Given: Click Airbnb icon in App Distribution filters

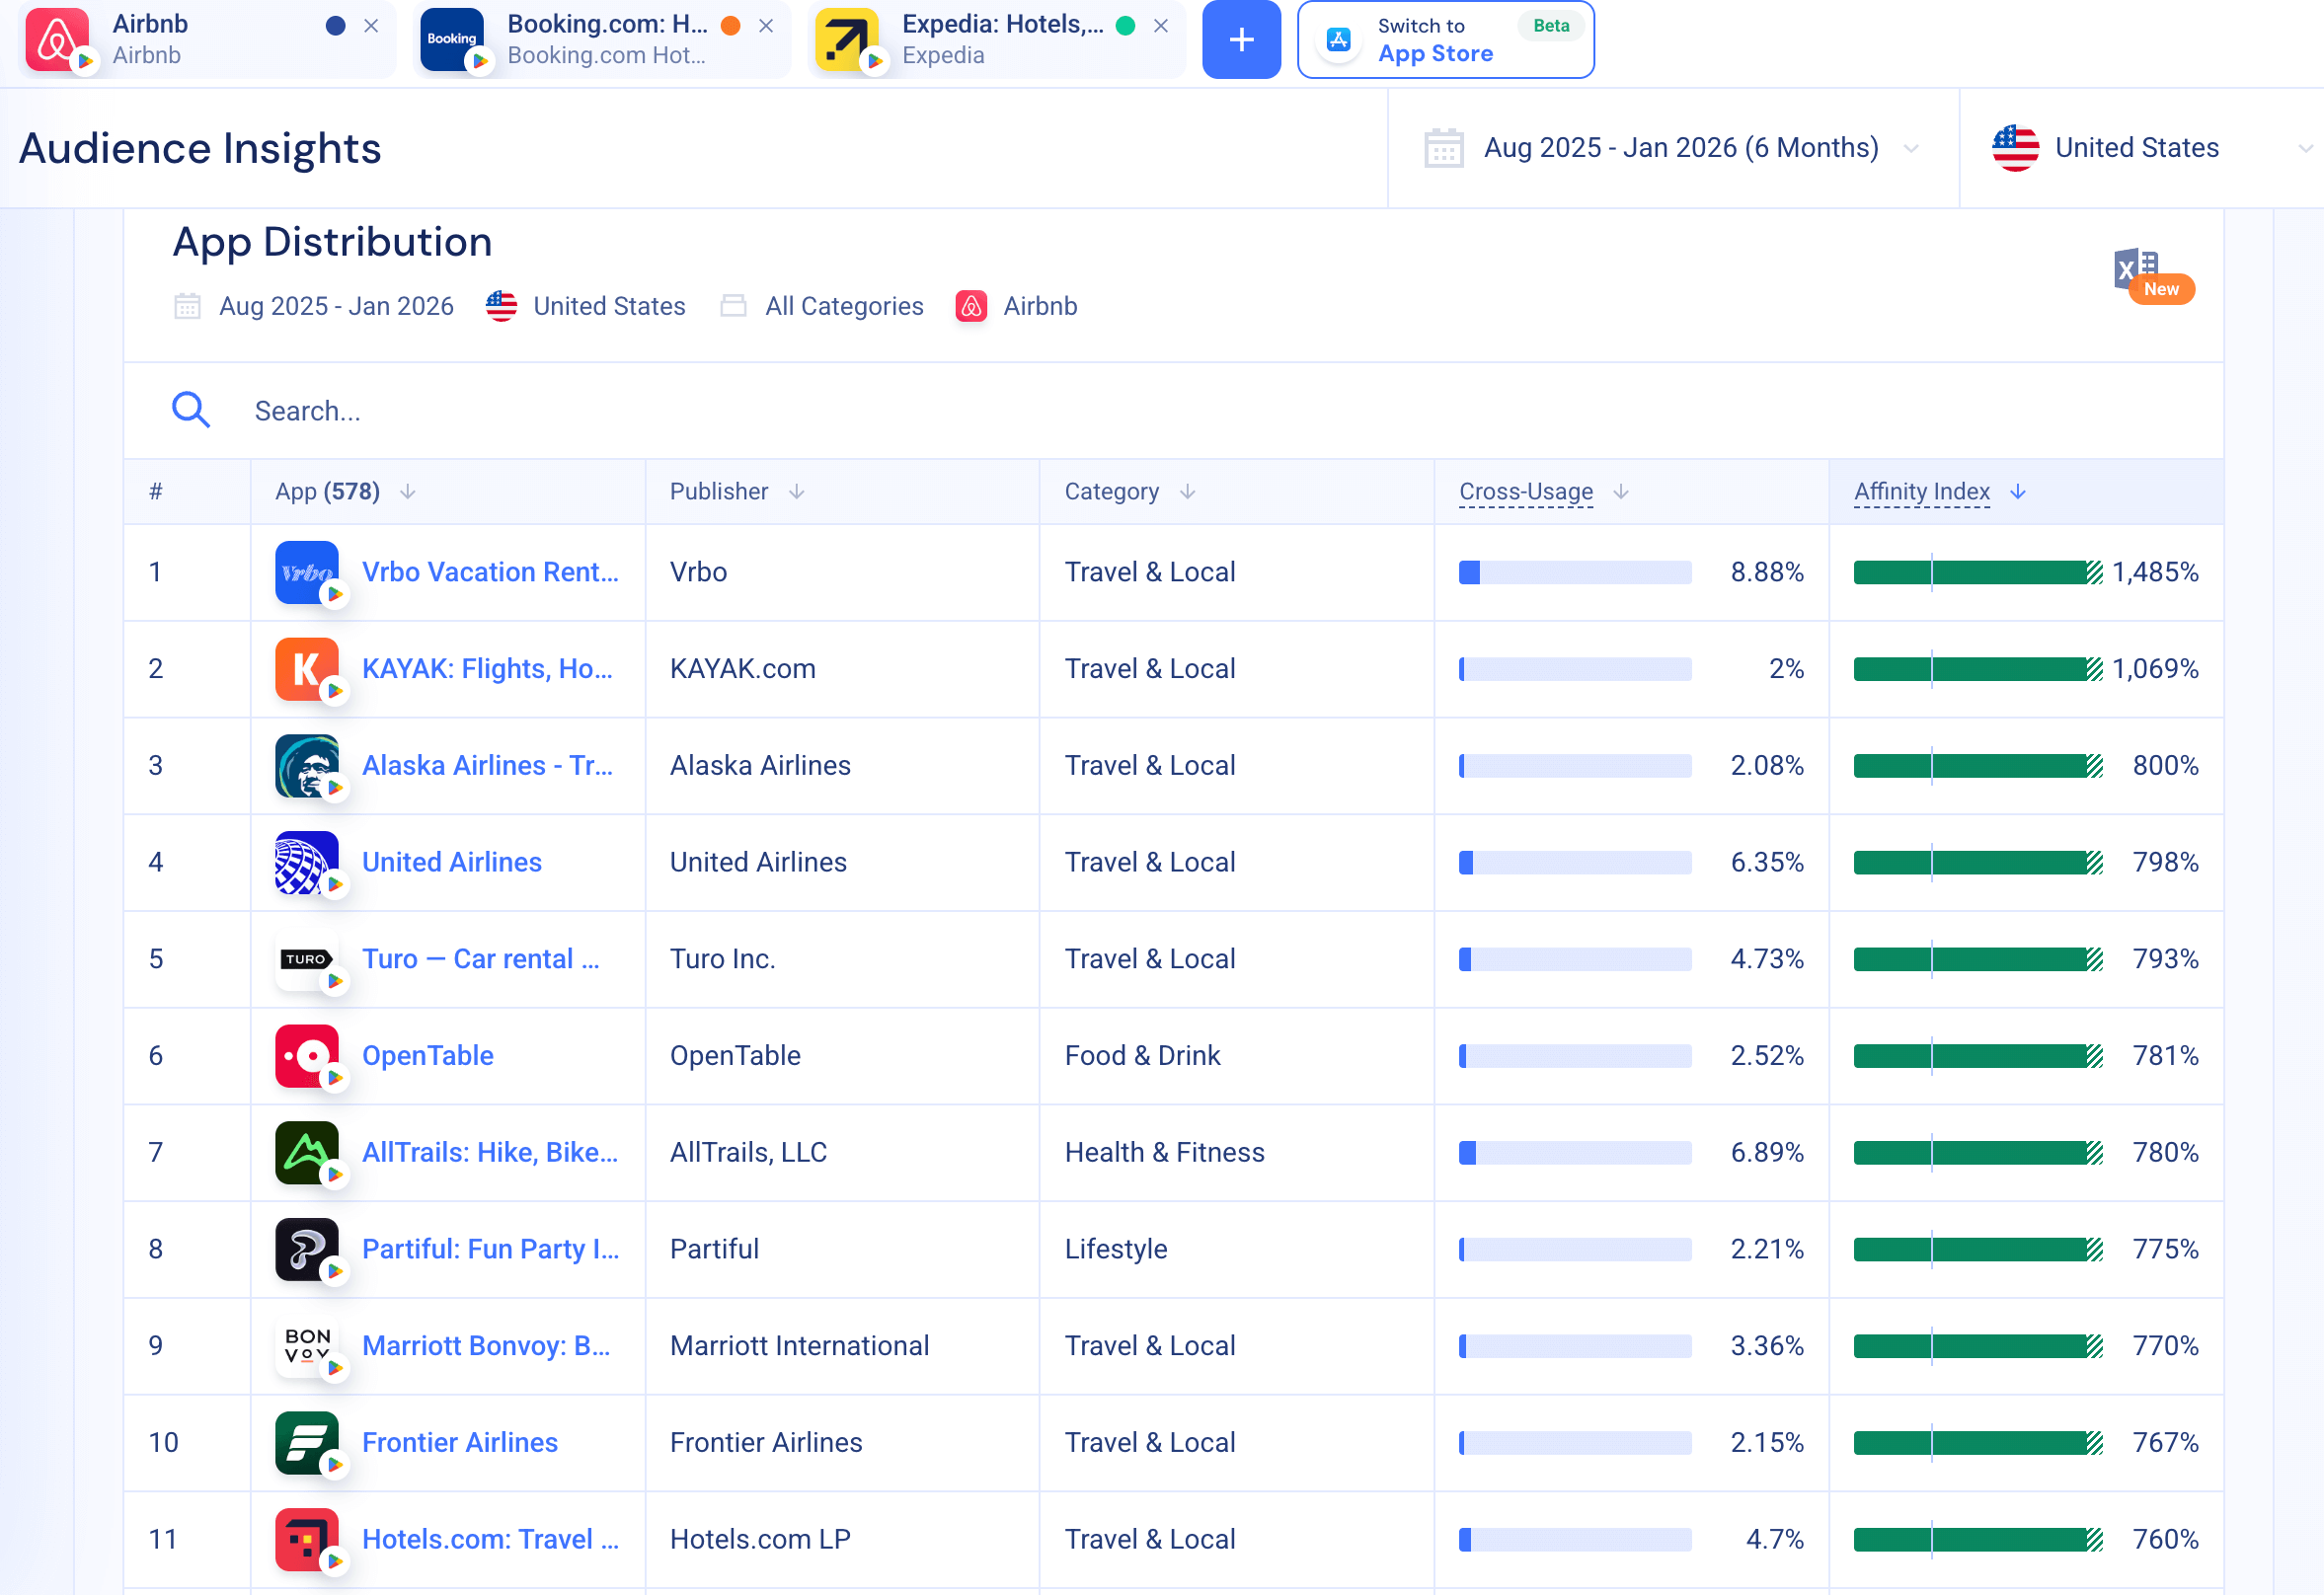Looking at the screenshot, I should (971, 306).
